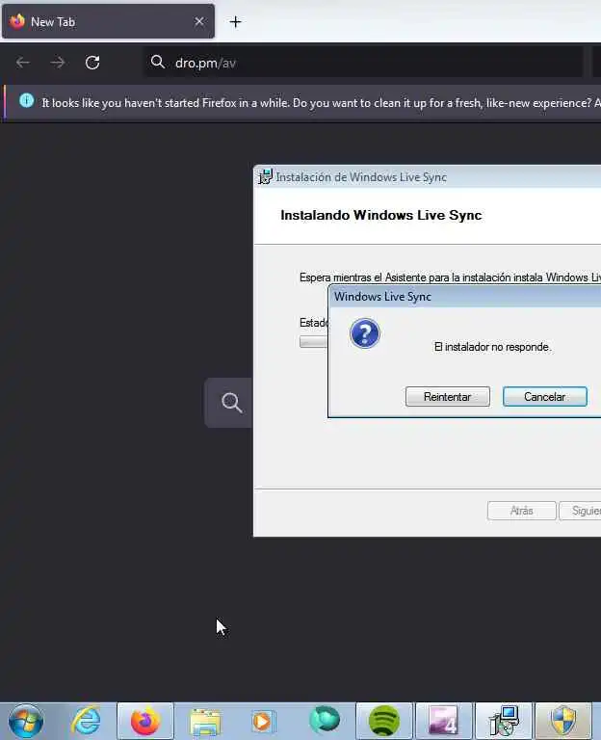Open the Windows Start menu orb
This screenshot has width=601, height=740.
26,721
